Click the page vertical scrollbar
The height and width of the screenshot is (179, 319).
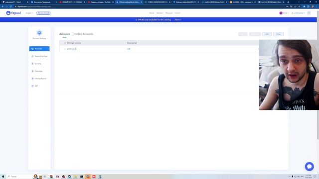318,75
